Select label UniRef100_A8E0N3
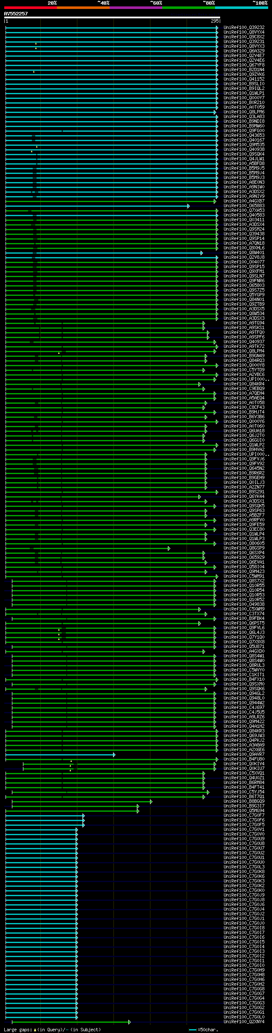 [x=244, y=182]
